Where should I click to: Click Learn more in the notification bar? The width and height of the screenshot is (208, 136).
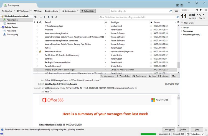(x=169, y=130)
